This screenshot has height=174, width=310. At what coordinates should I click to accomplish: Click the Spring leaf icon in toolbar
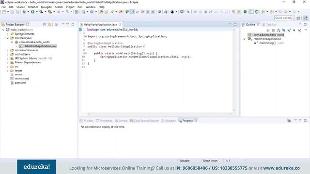click(257, 12)
